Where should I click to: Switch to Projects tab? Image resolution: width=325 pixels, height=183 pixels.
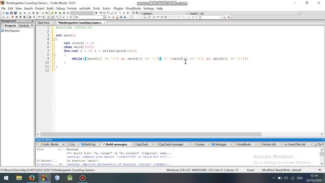(x=10, y=25)
